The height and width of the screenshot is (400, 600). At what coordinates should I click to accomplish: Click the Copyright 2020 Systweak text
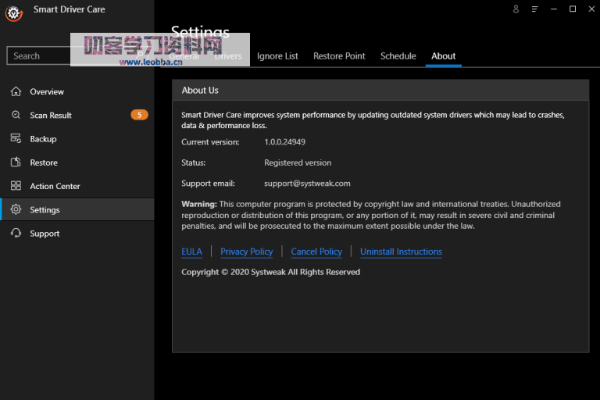[x=270, y=272]
